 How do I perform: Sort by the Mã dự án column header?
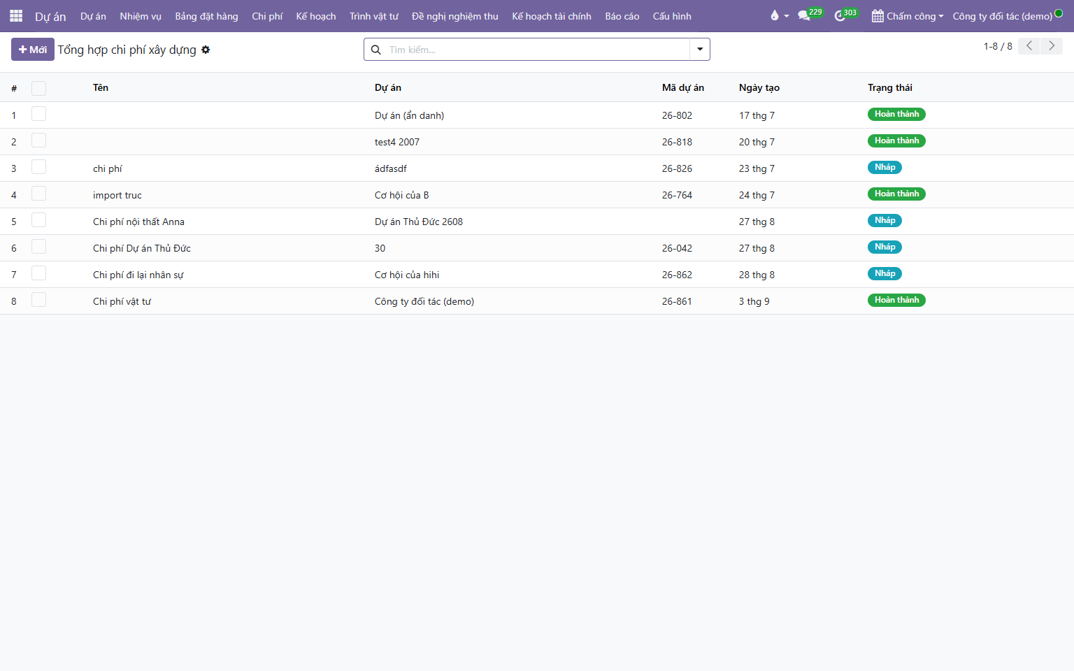[x=683, y=87]
